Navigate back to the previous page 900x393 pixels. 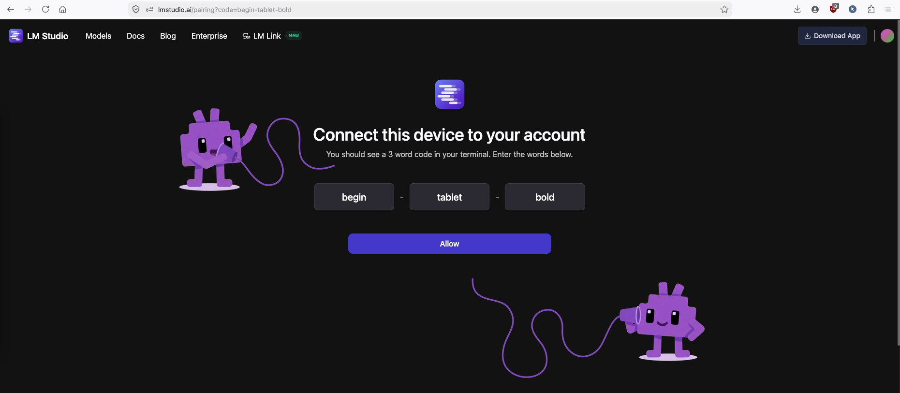point(11,10)
